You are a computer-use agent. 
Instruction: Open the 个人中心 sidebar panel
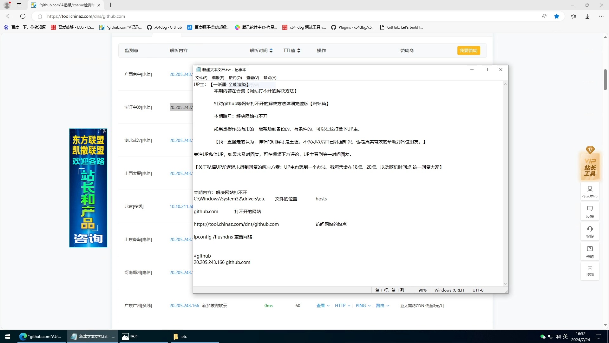[589, 192]
